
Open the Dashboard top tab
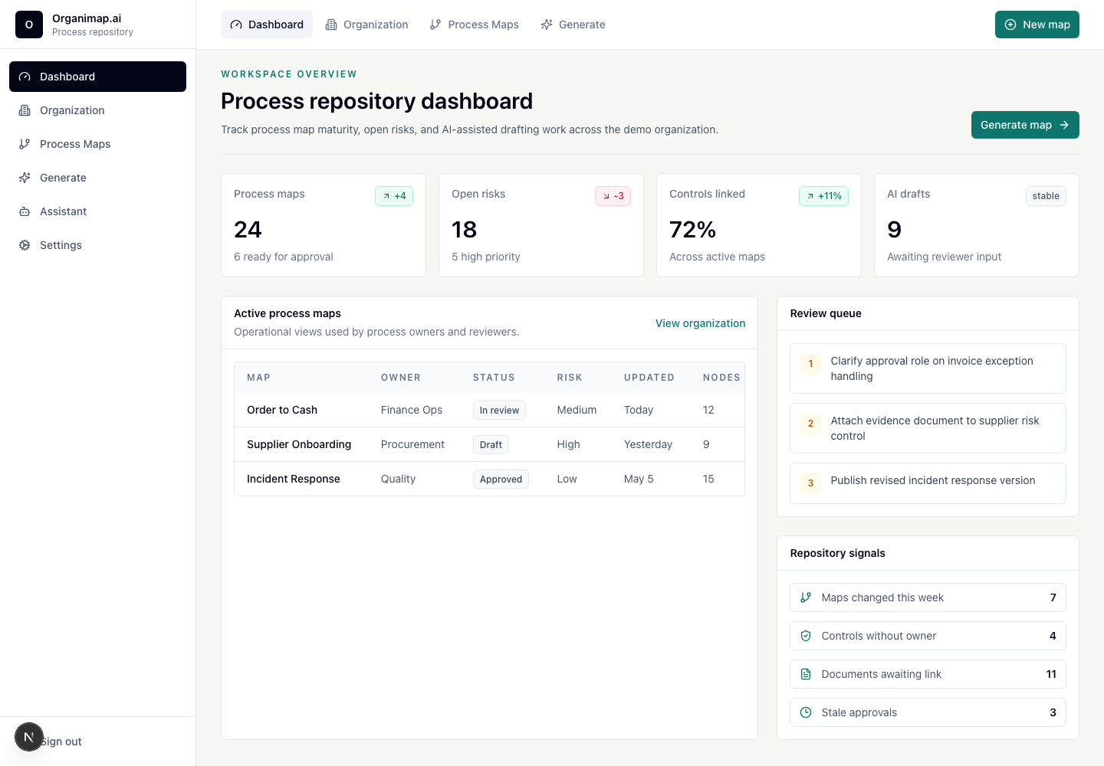[x=267, y=25]
